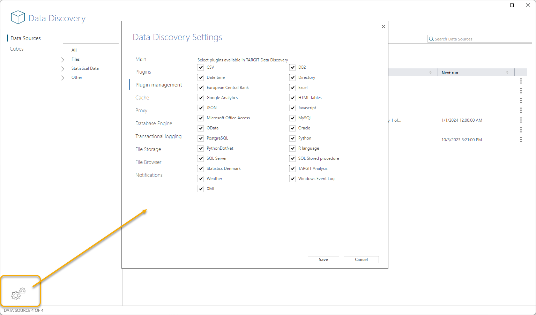Switch to the Cache settings tab

[x=142, y=98]
